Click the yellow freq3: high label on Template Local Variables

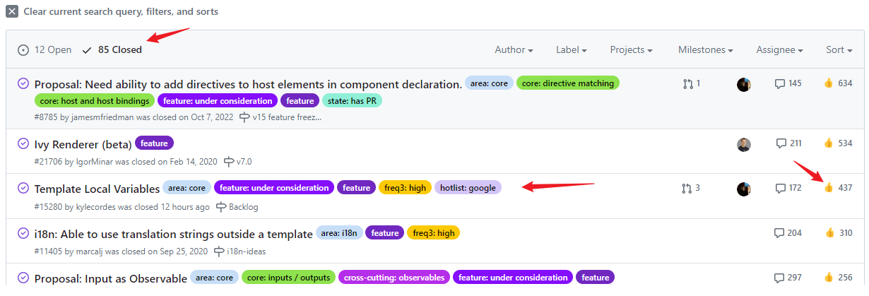406,188
